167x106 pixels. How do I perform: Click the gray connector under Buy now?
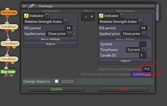[x=11, y=75]
